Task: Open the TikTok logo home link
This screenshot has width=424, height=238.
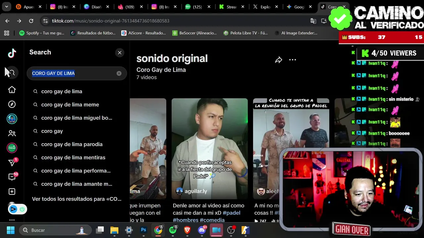Action: pos(12,53)
